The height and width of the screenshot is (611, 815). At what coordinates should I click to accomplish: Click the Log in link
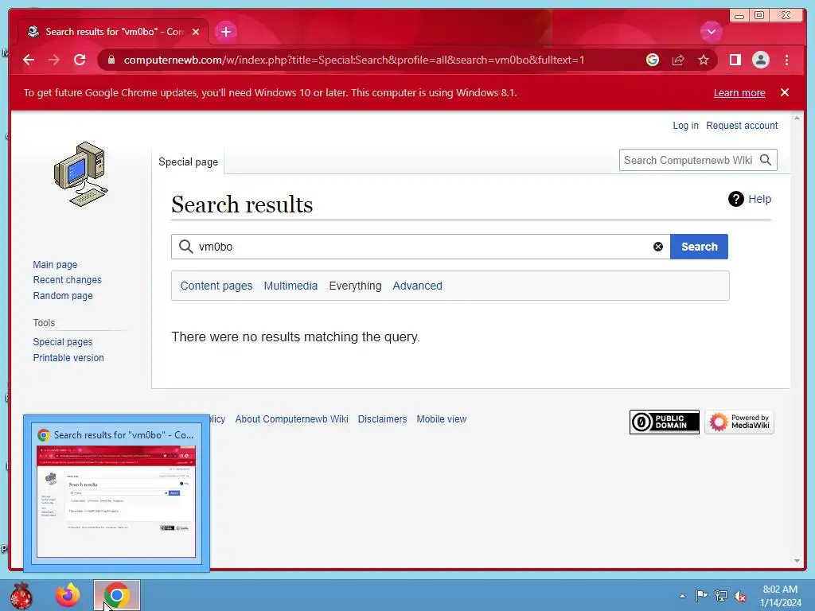pos(685,125)
